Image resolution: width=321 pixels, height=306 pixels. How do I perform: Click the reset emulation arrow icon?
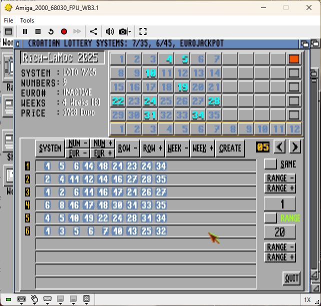(51, 31)
